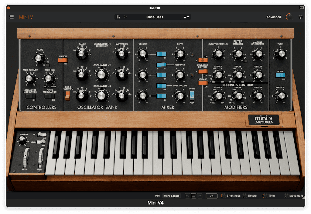
Task: Click the modulation wheel
Action: [41, 157]
